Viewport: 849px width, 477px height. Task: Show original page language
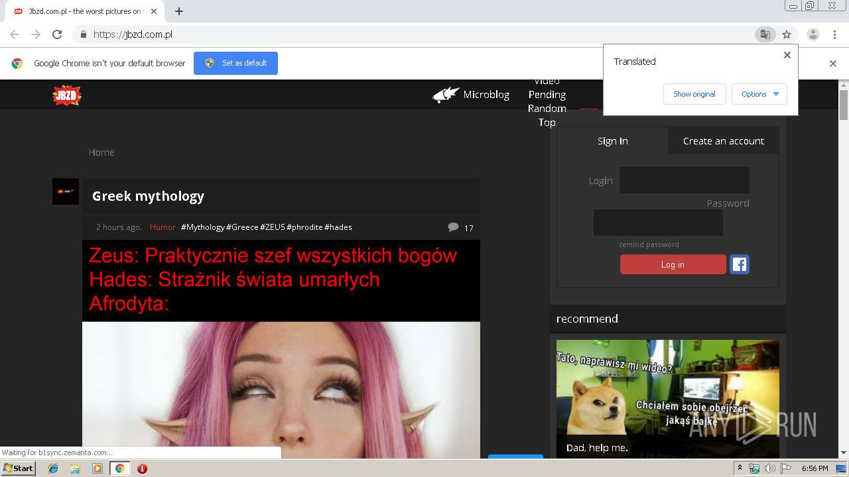coord(694,94)
